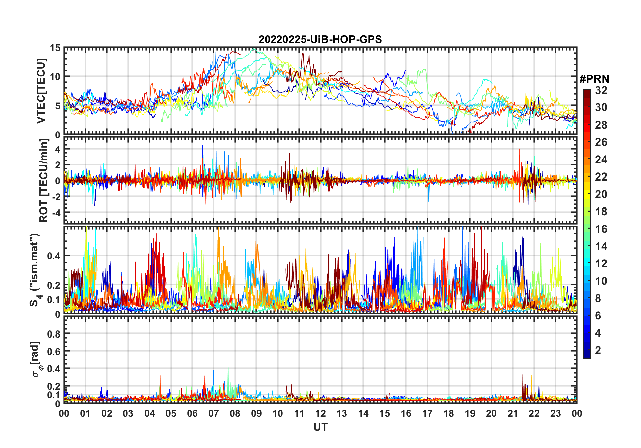Select colorbar tick label 32

(x=601, y=90)
